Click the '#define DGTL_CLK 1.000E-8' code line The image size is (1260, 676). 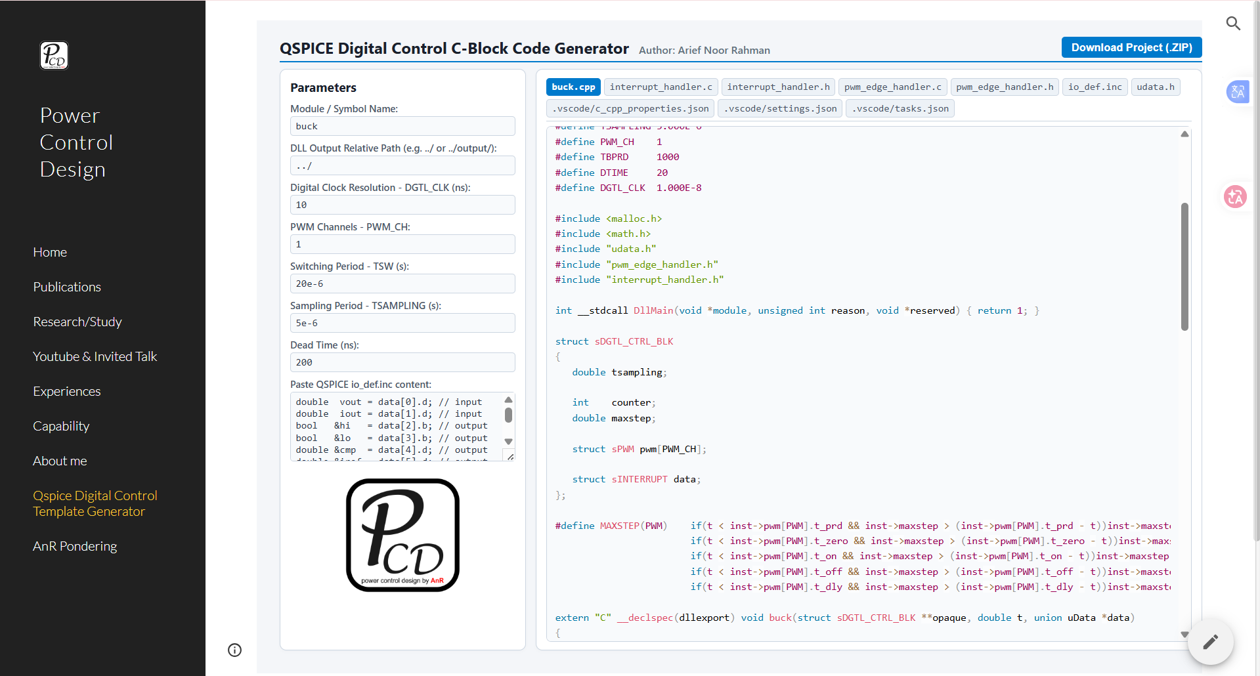click(x=628, y=188)
